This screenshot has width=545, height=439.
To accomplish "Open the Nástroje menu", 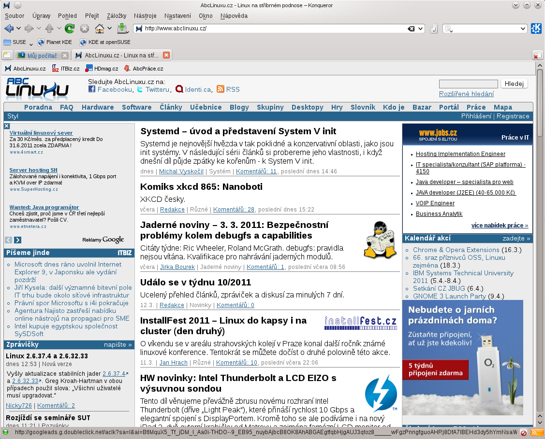I will click(x=145, y=15).
